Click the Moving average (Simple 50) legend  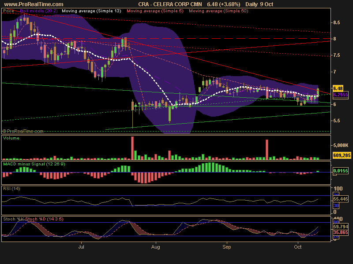coord(218,11)
